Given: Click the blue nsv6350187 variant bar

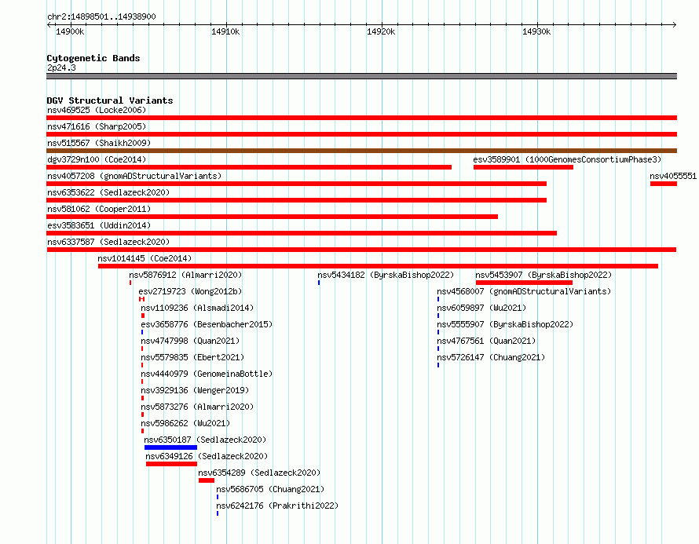Looking at the screenshot, I should pyautogui.click(x=170, y=447).
